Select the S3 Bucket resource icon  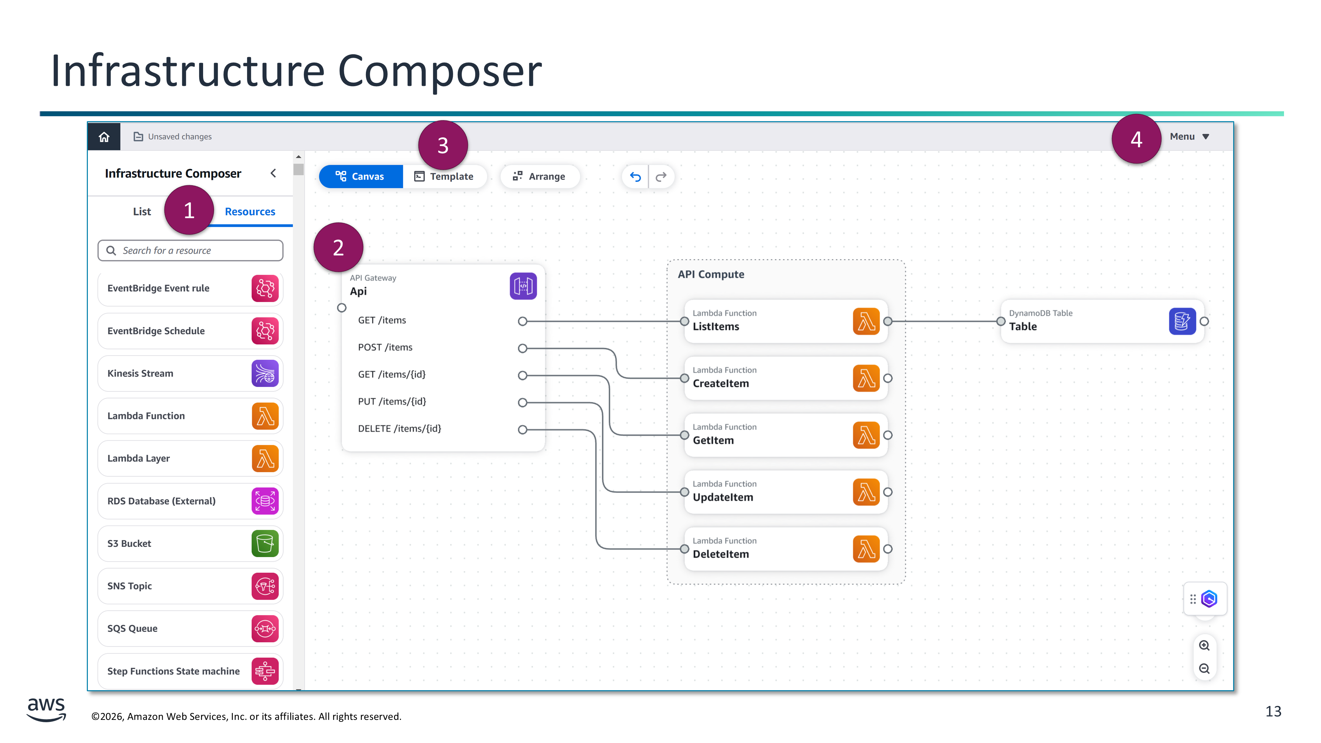pos(265,544)
